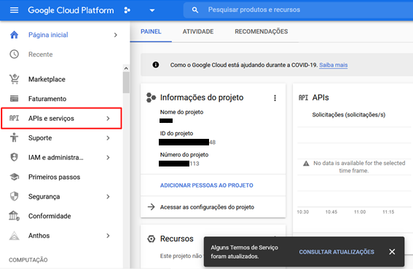Expand the APIs e serviços chevron
Viewport: 413px width, 269px height.
108,119
